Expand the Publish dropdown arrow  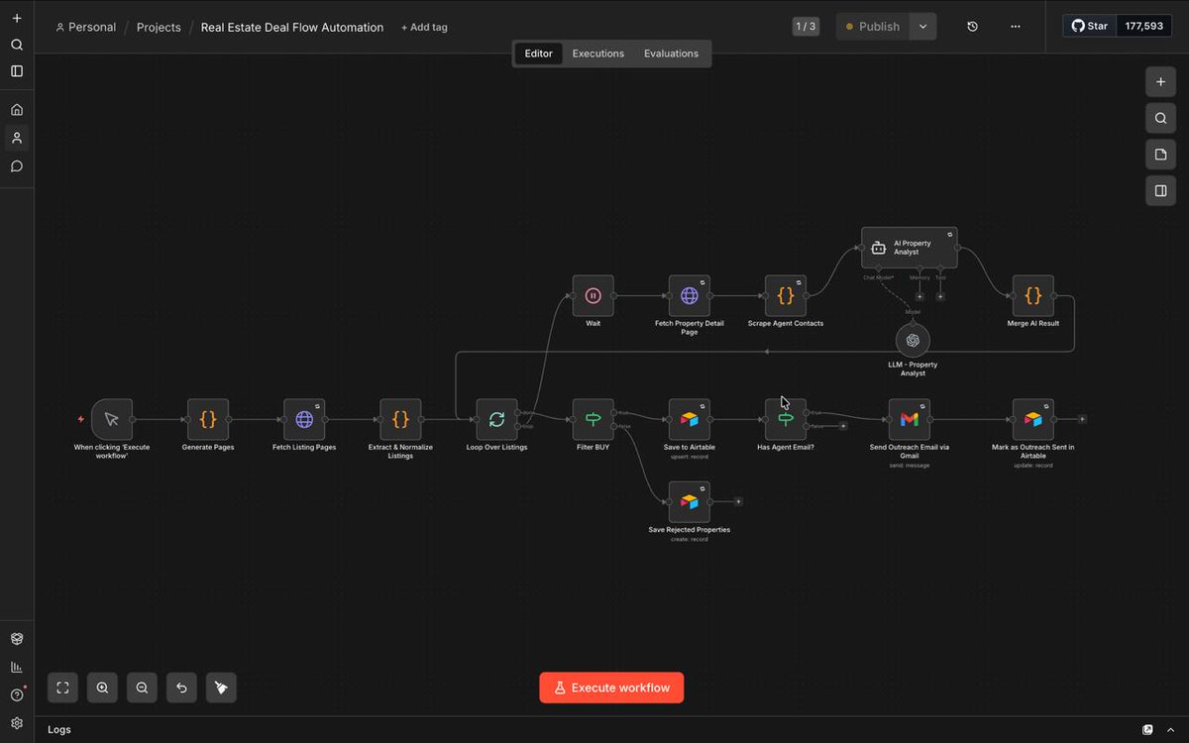pos(922,27)
